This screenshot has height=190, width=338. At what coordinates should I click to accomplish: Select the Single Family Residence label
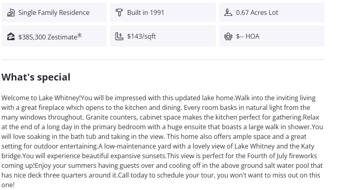click(54, 12)
